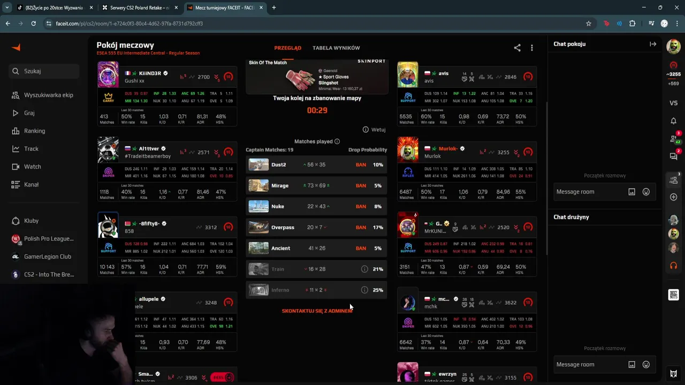685x385 pixels.
Task: Click the address bar URL
Action: [x=129, y=24]
